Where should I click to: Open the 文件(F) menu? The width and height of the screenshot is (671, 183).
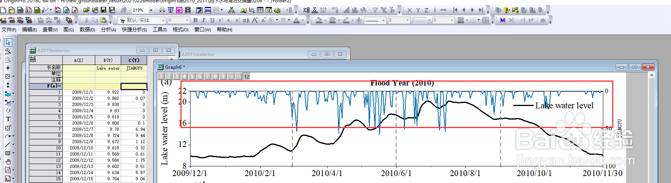pos(9,29)
